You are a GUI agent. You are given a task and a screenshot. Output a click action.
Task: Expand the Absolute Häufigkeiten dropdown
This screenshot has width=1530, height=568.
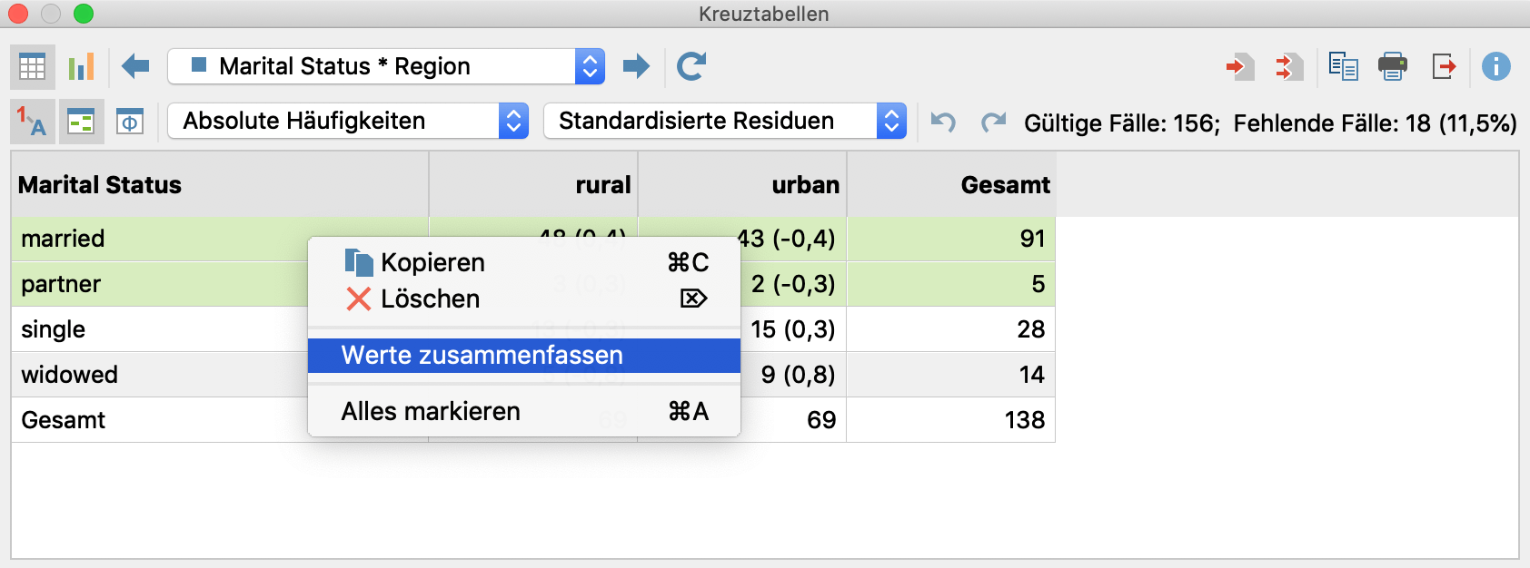(348, 121)
